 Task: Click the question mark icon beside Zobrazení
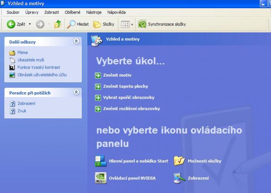click(x=12, y=104)
